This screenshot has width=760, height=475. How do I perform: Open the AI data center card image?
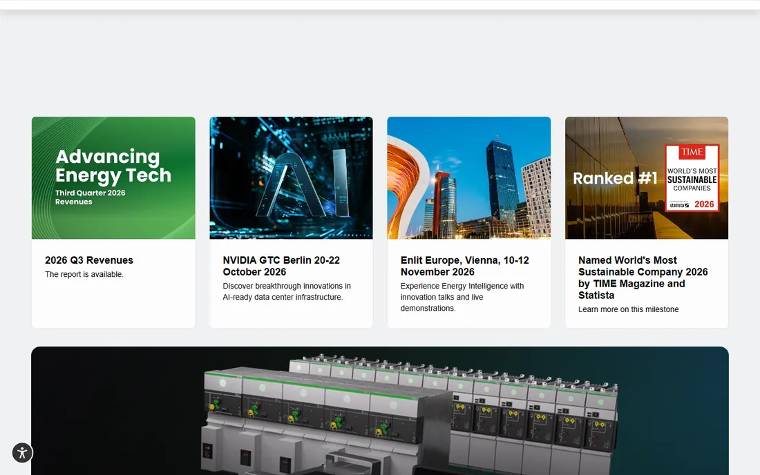(x=292, y=177)
